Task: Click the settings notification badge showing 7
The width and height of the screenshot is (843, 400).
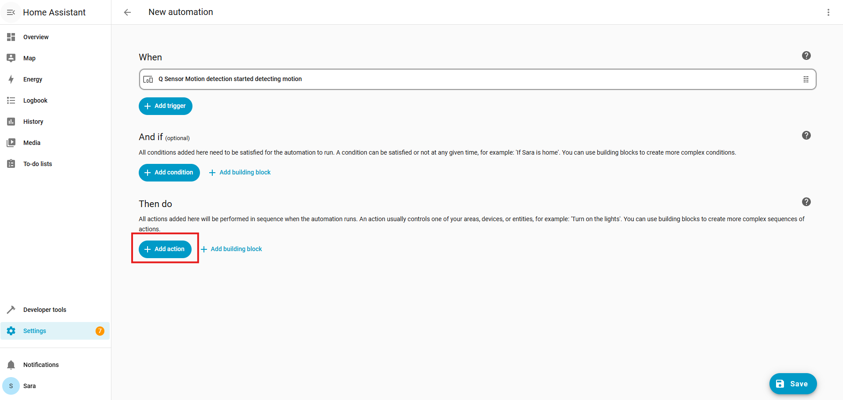Action: (x=100, y=331)
